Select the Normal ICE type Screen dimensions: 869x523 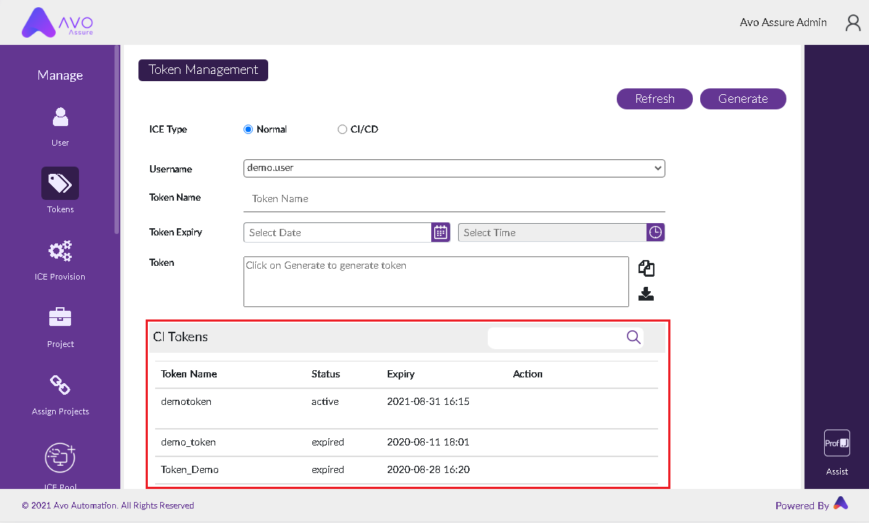click(249, 129)
